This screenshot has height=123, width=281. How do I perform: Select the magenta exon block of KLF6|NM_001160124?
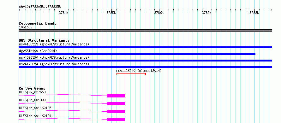[116, 120]
